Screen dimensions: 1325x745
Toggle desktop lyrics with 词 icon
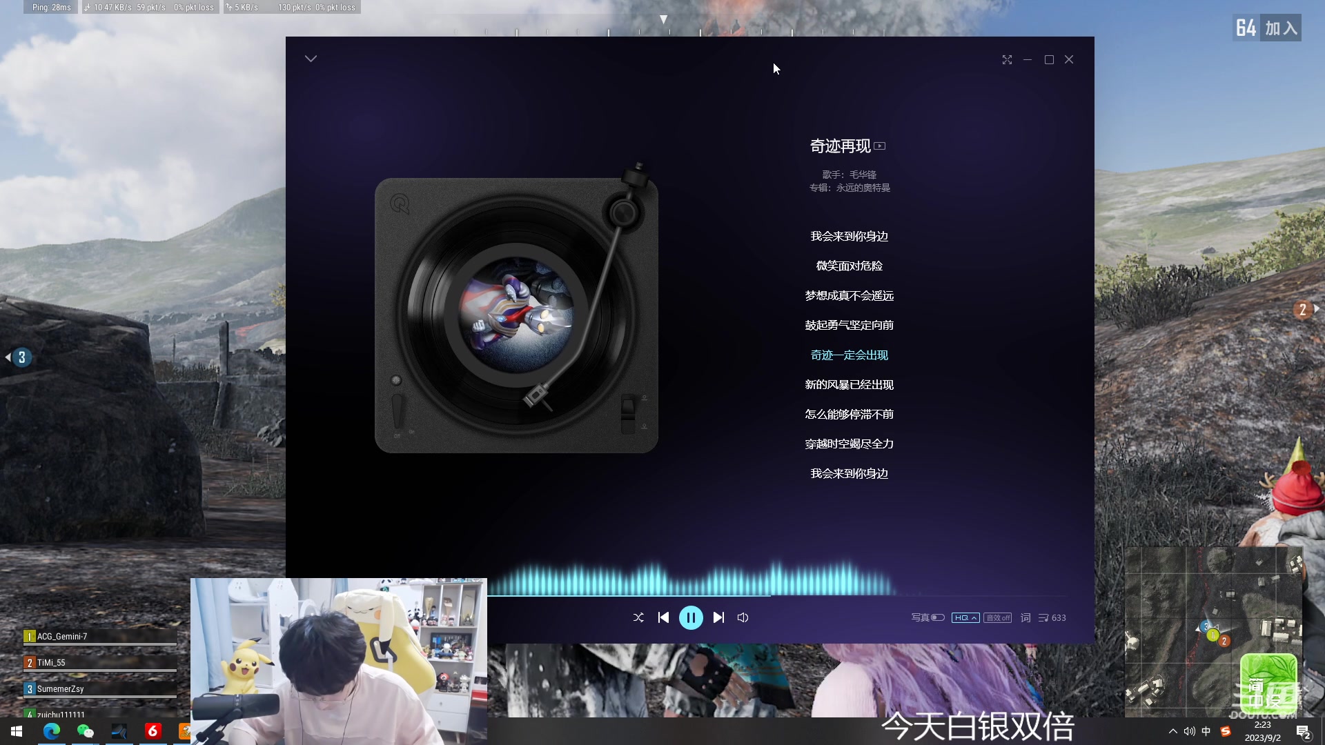[1025, 617]
